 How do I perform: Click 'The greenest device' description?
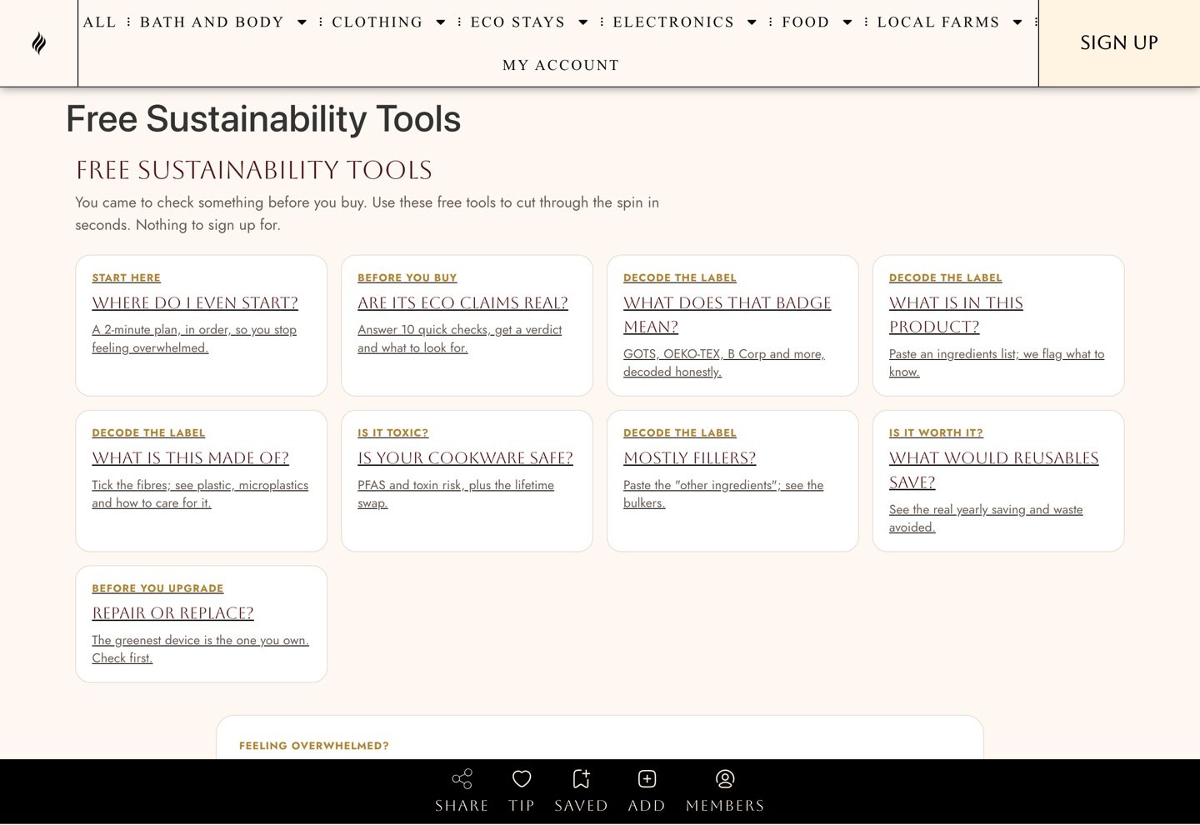tap(200, 648)
